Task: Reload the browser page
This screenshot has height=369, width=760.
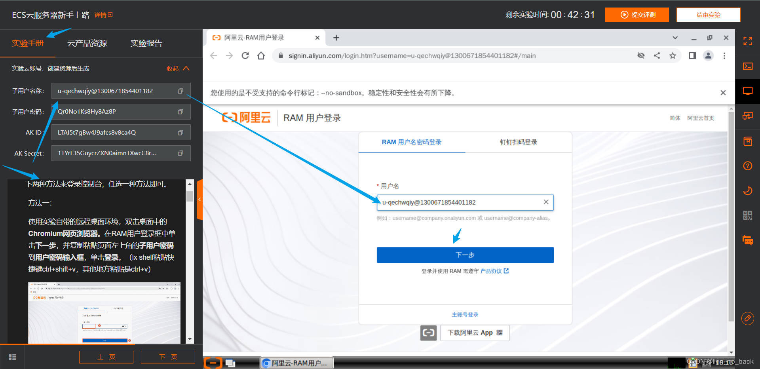Action: (245, 56)
